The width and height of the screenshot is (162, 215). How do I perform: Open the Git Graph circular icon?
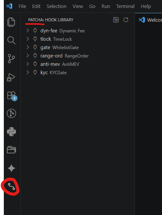pos(11,113)
